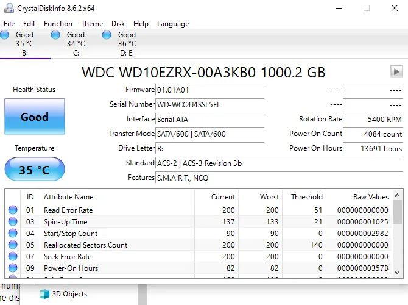Screen dimensions: 408x305
Task: Click the Good health status button
Action: (x=35, y=117)
